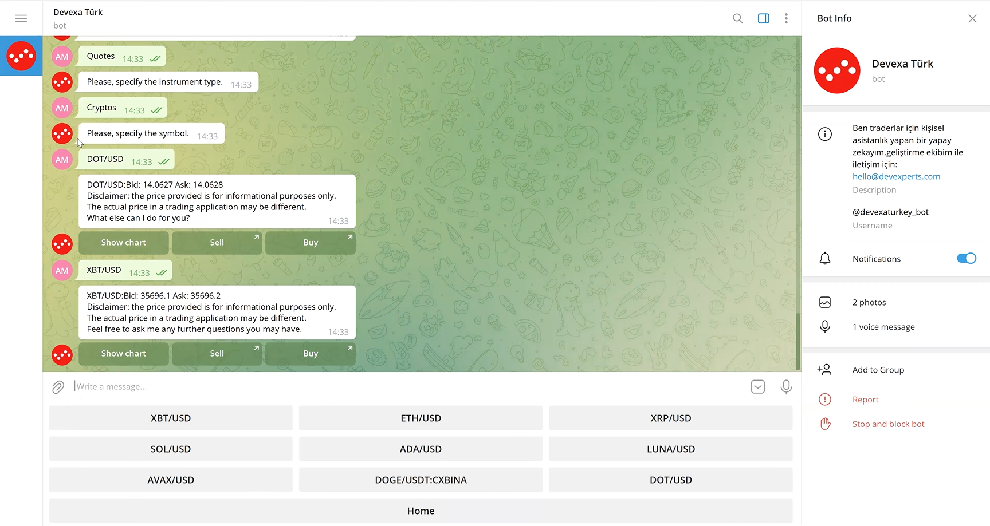Click the @devexaturkey_bot username
This screenshot has height=526, width=990.
(890, 212)
